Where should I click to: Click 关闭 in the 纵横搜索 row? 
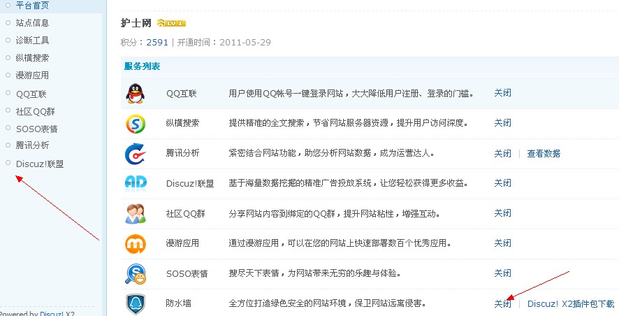(x=502, y=123)
